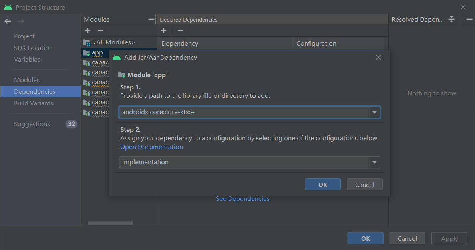This screenshot has height=250, width=475.
Task: Add a new module with plus icon
Action: pyautogui.click(x=88, y=30)
